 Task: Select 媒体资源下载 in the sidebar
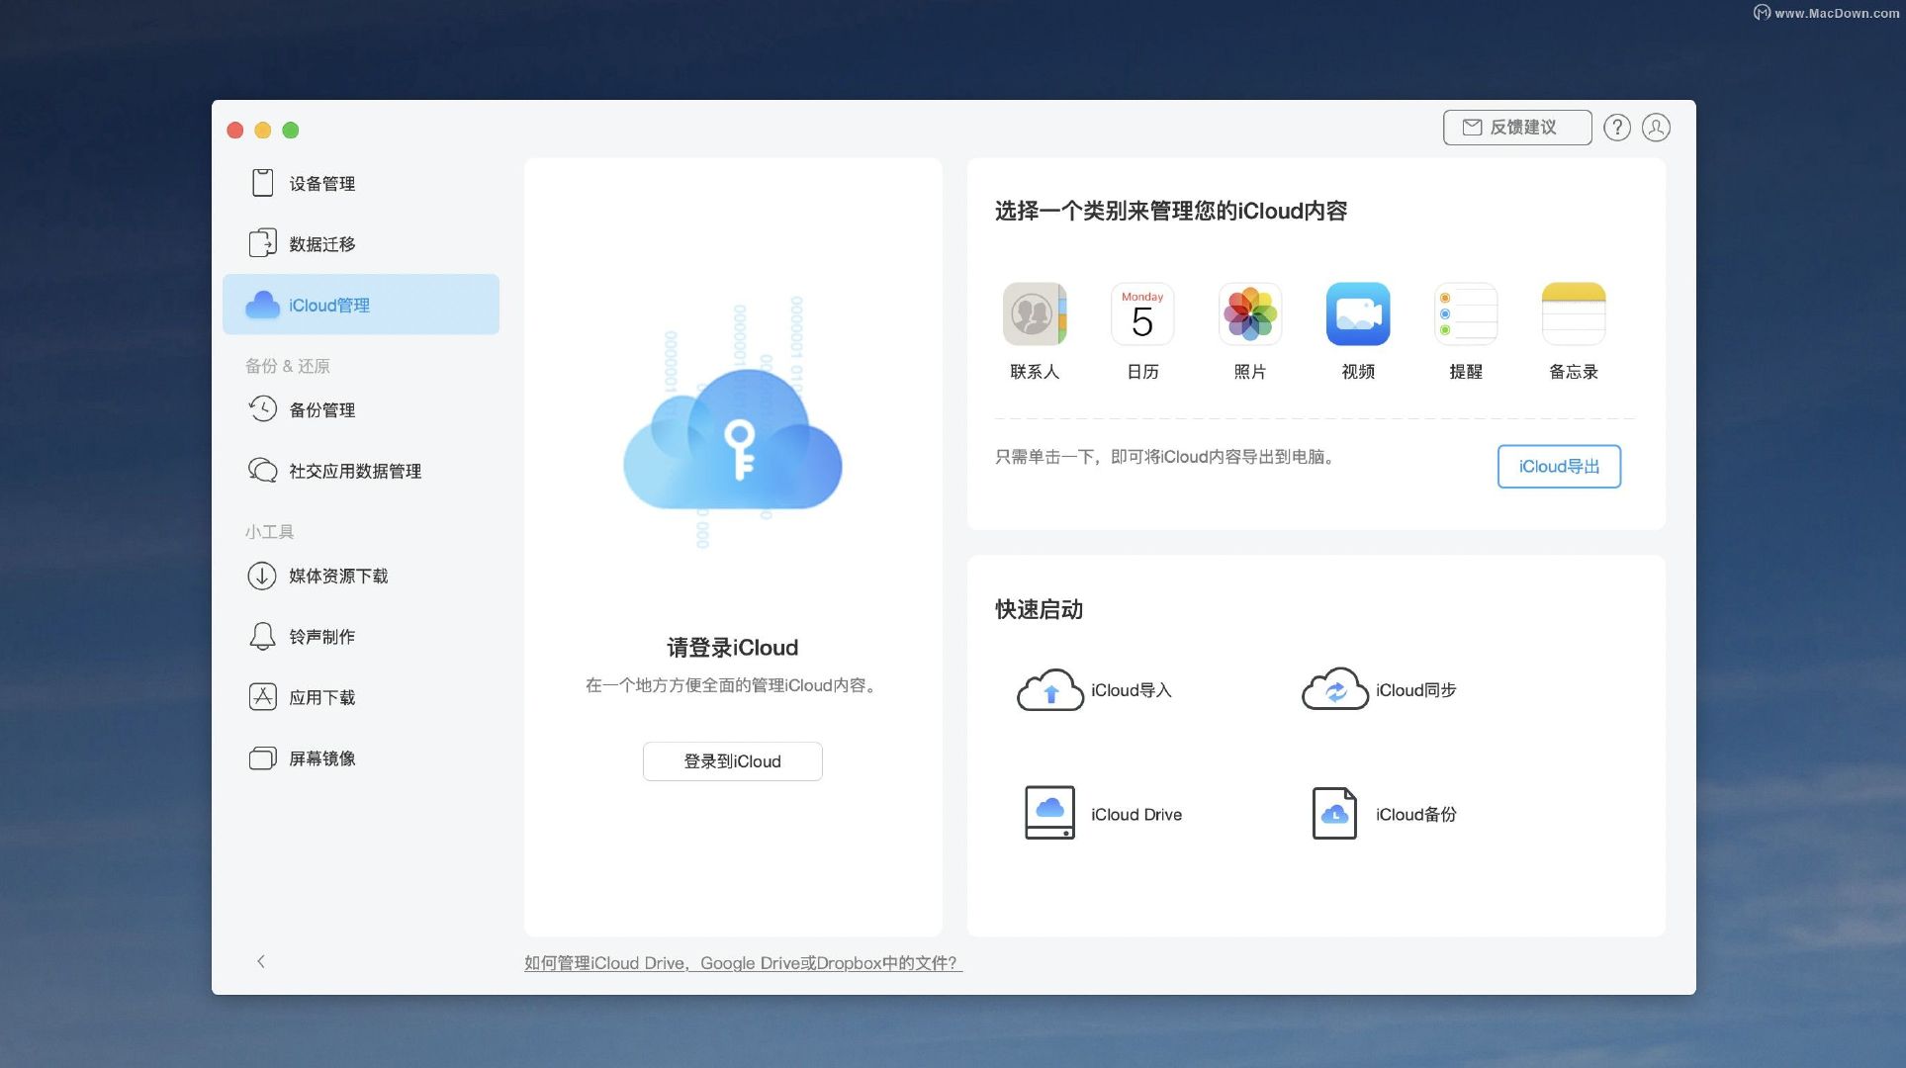(x=361, y=576)
